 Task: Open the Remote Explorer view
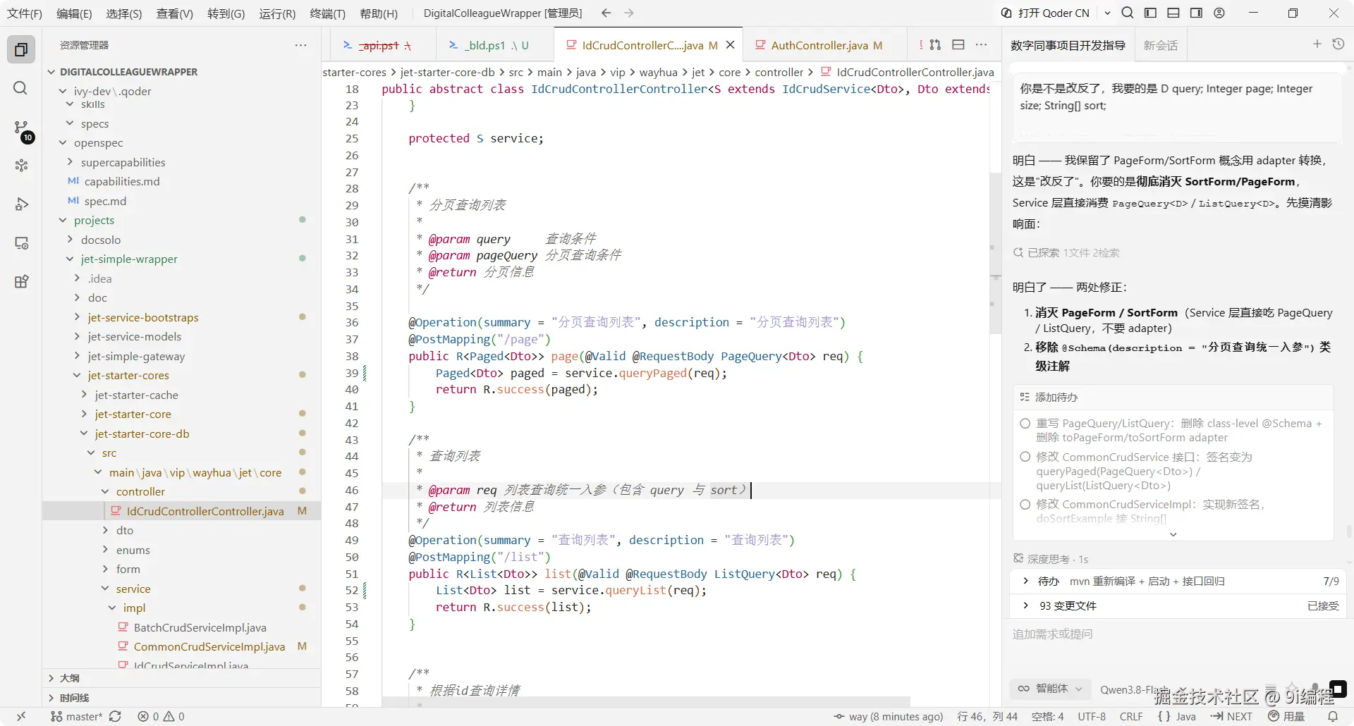tap(21, 243)
